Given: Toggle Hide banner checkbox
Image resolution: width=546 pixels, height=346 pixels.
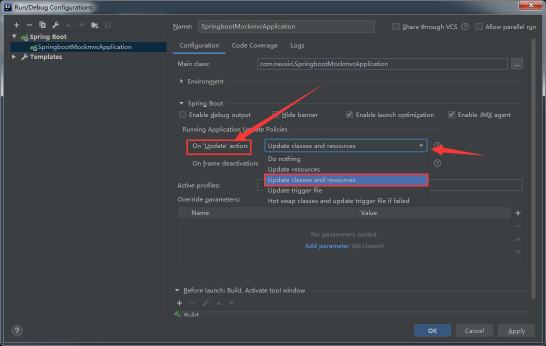Looking at the screenshot, I should pyautogui.click(x=275, y=115).
